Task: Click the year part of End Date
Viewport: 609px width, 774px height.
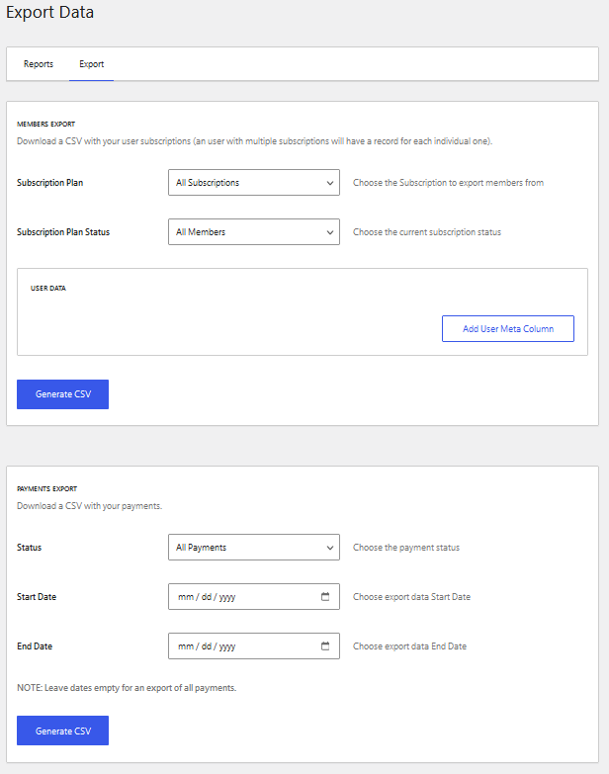Action: (x=227, y=646)
